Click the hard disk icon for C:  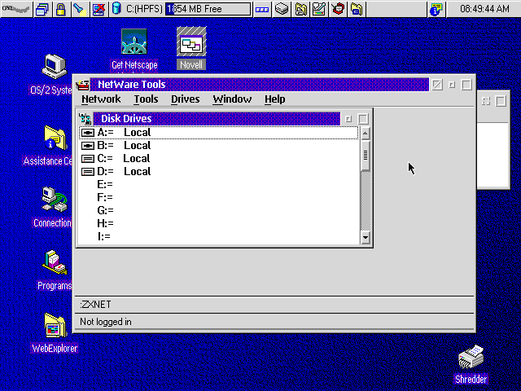coord(88,159)
